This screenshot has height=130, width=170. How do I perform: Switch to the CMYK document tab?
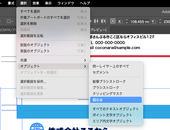8,30
